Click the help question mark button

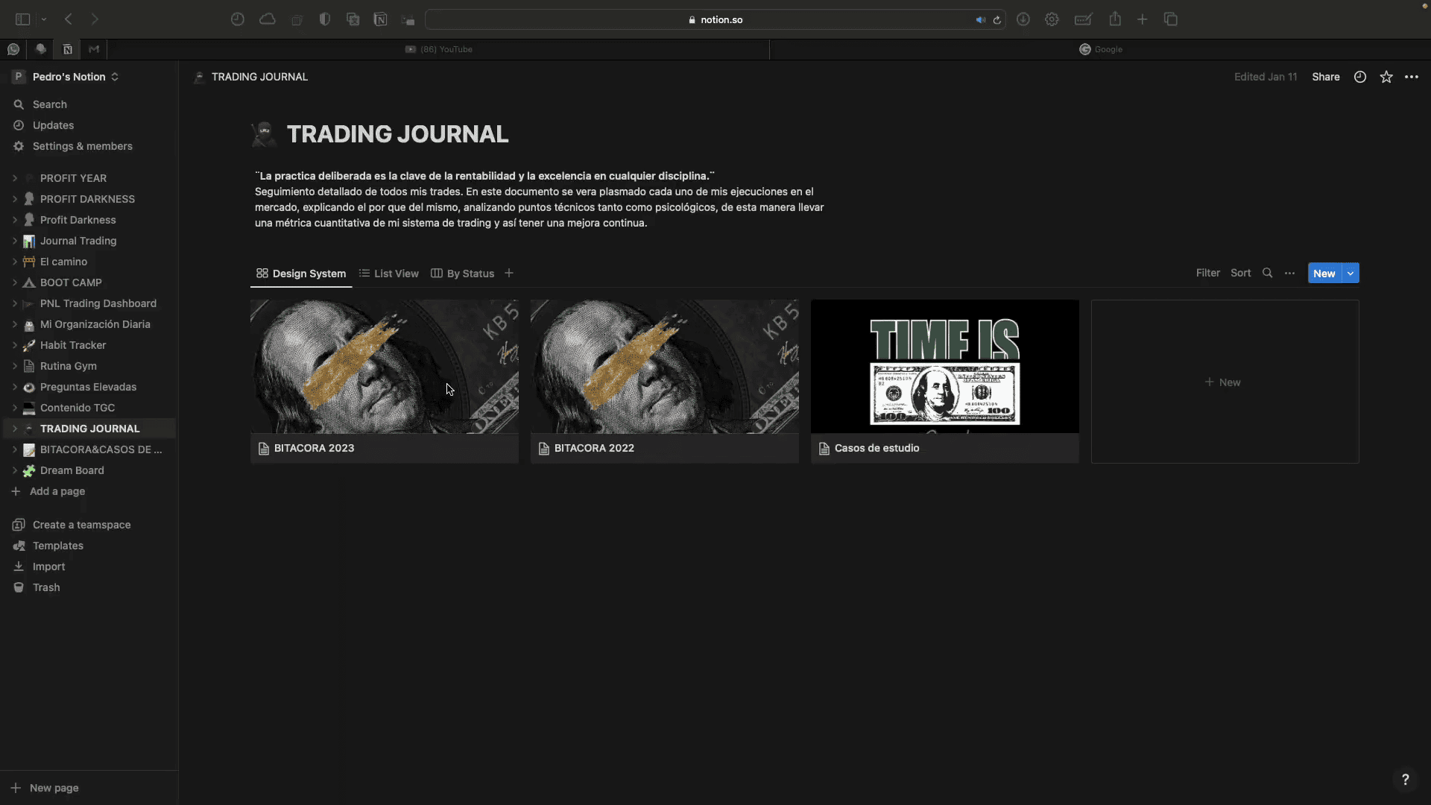click(1405, 779)
